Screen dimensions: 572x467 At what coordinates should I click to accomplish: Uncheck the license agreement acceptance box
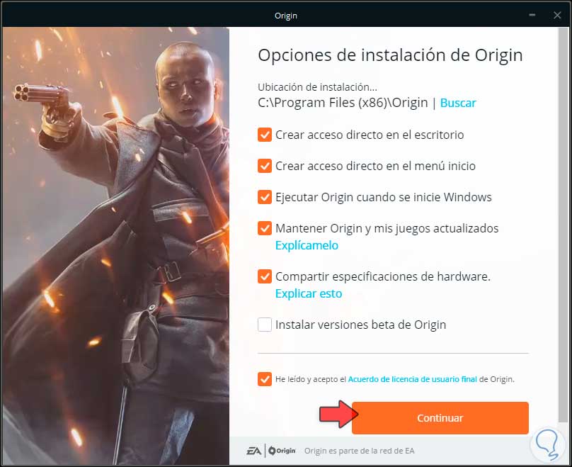point(265,379)
